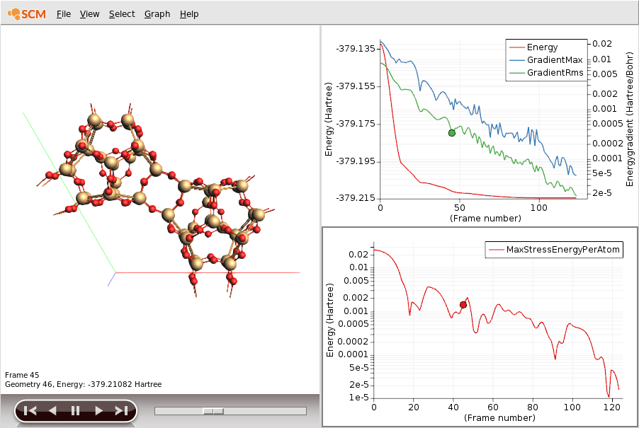Open the View menu
This screenshot has width=639, height=428.
tap(89, 14)
